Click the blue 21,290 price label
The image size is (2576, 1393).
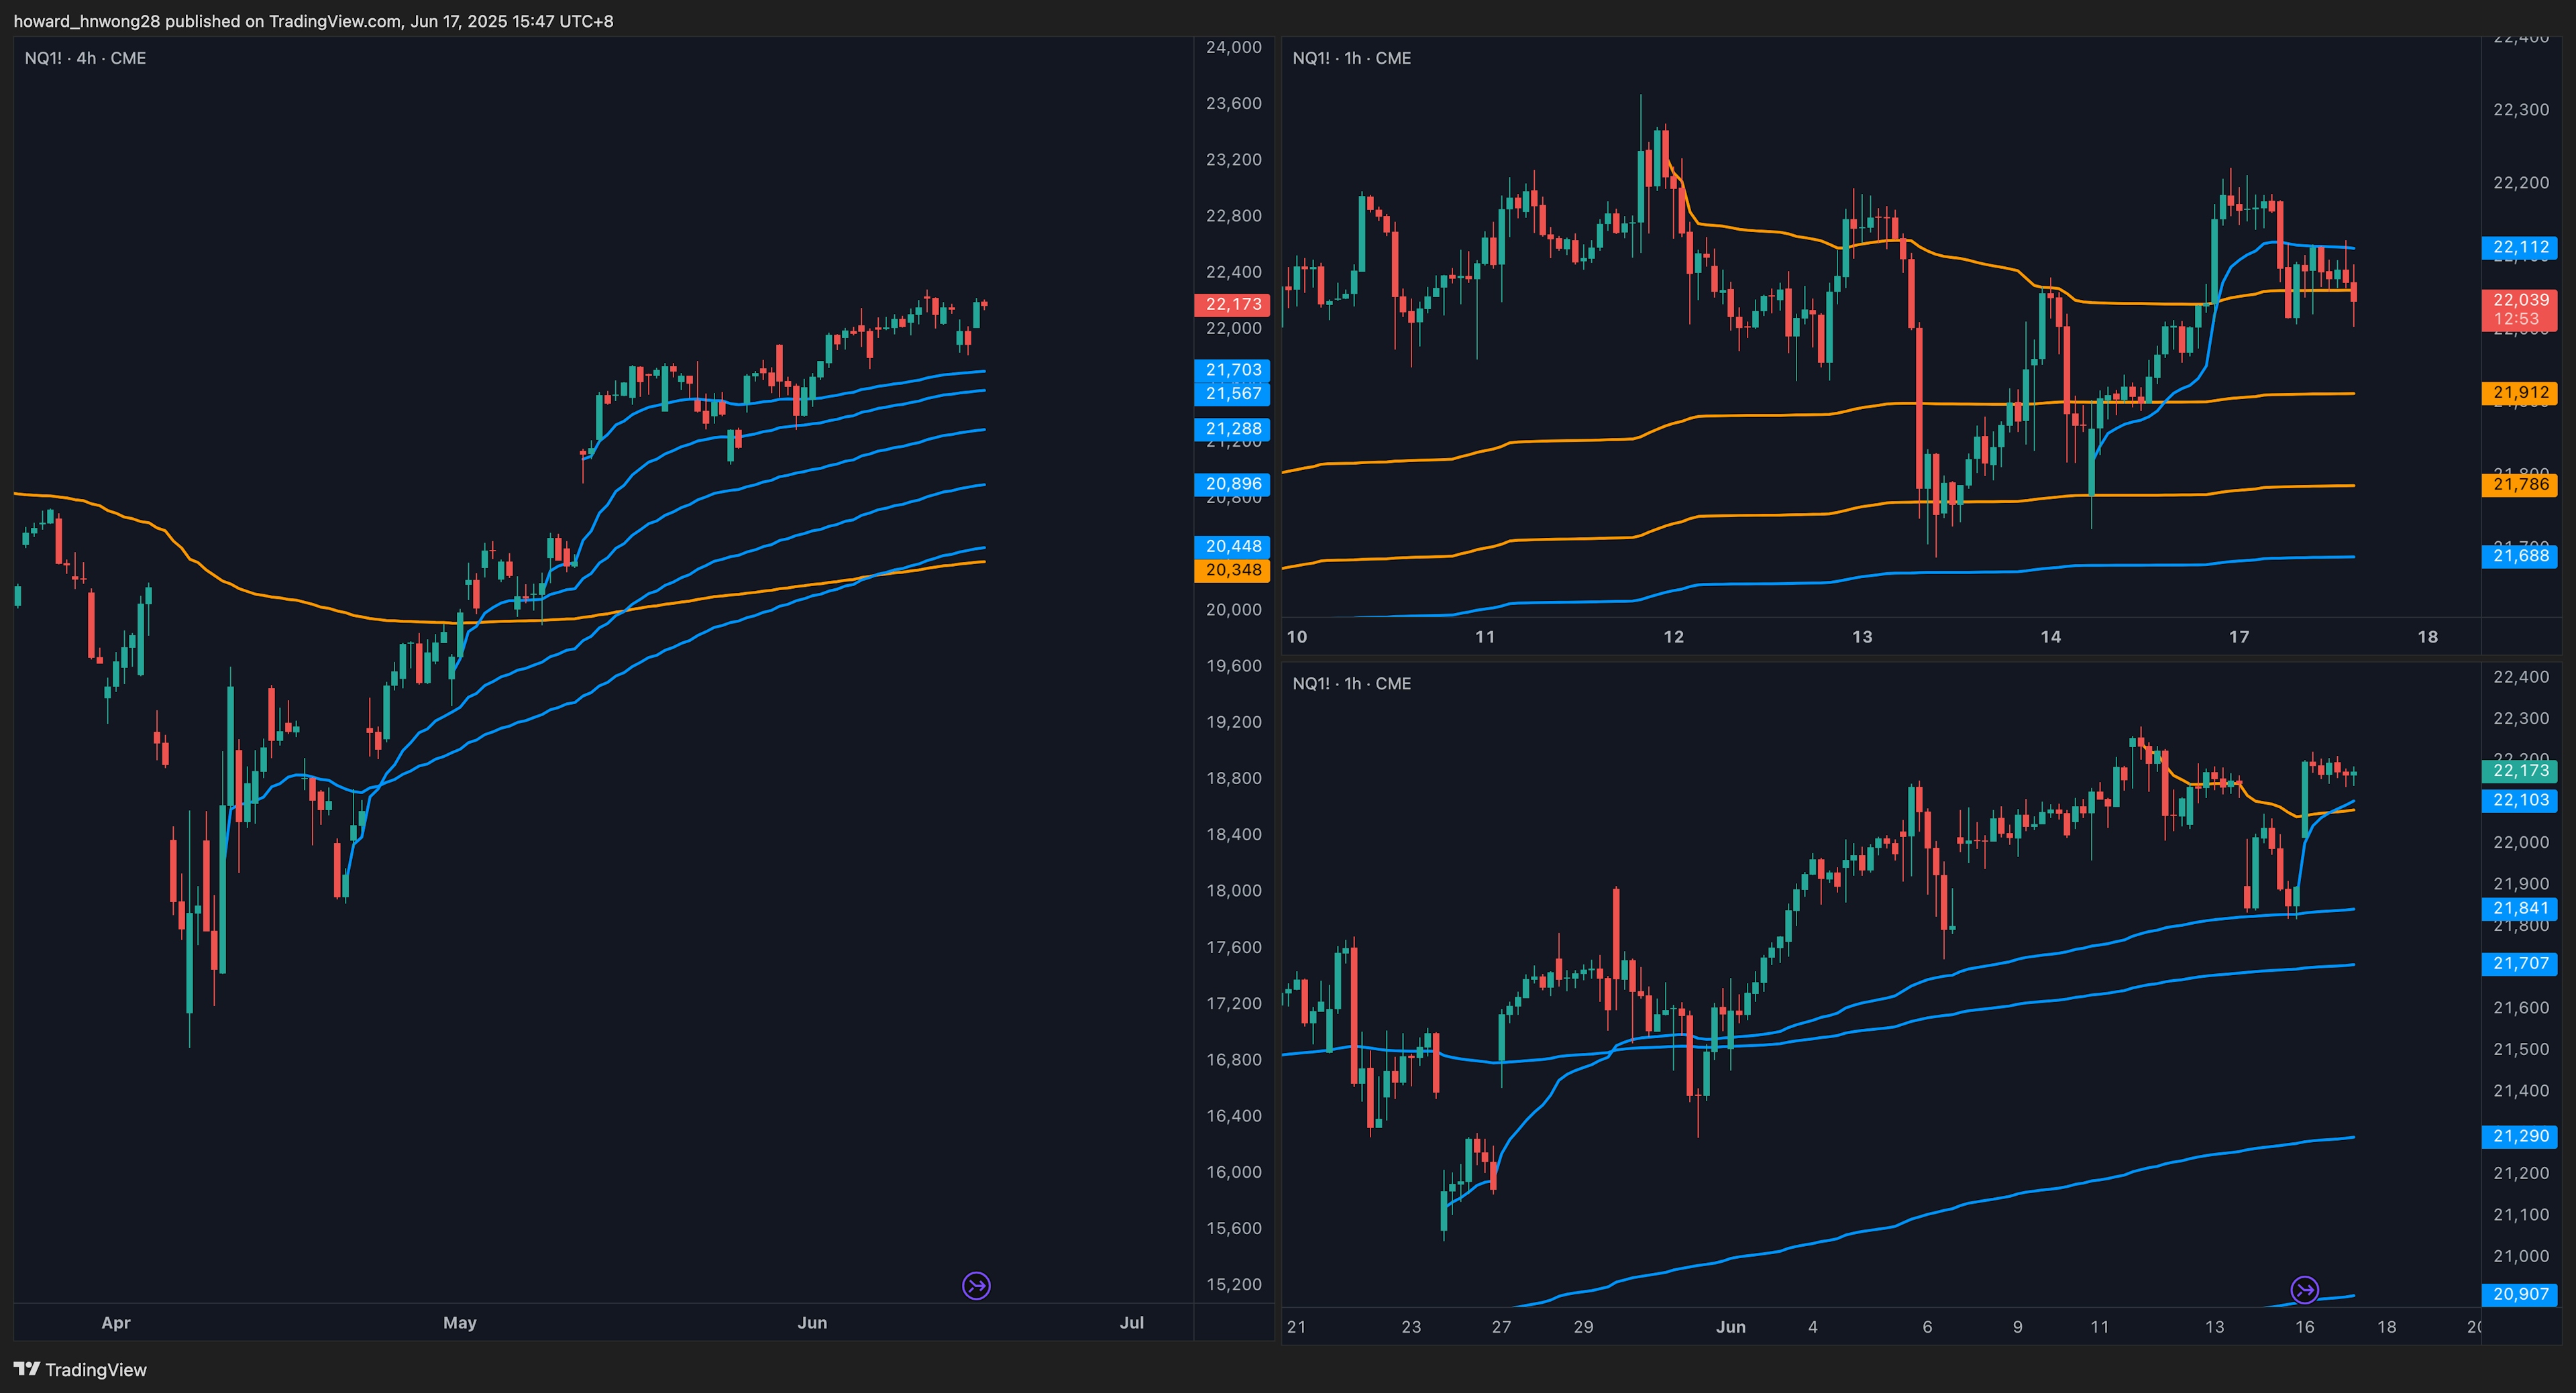pyautogui.click(x=2520, y=1136)
